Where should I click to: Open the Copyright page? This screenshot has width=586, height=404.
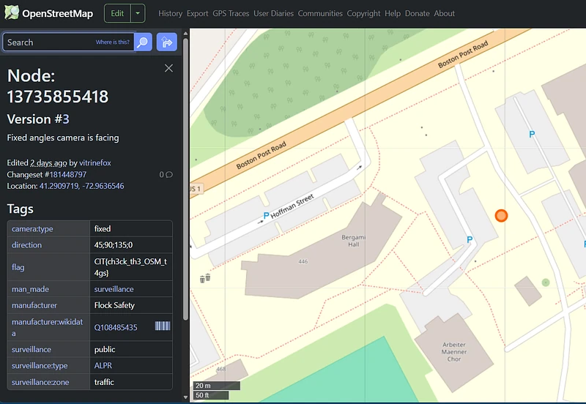(363, 13)
